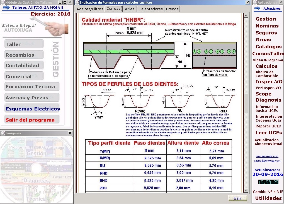284x204 pixels.
Task: Click the Y(MY) row in profile table
Action: click(x=159, y=151)
